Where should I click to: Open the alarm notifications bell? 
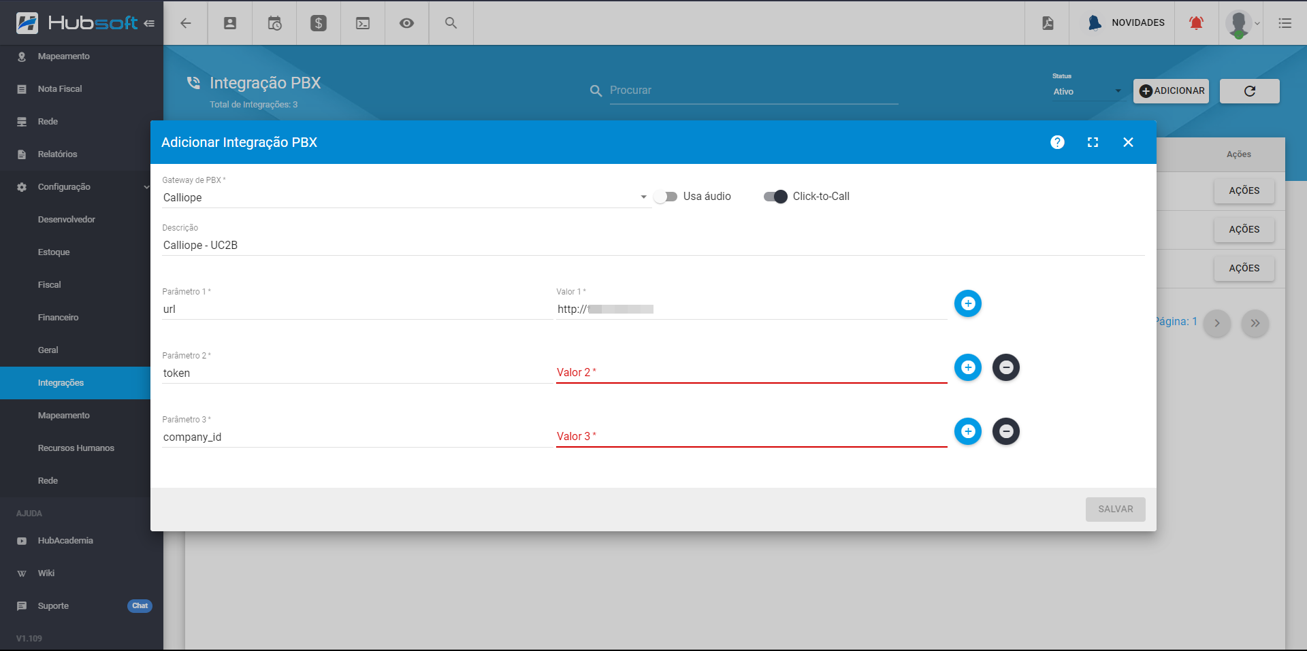click(1196, 23)
